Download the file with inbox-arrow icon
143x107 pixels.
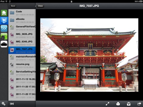[129, 104]
